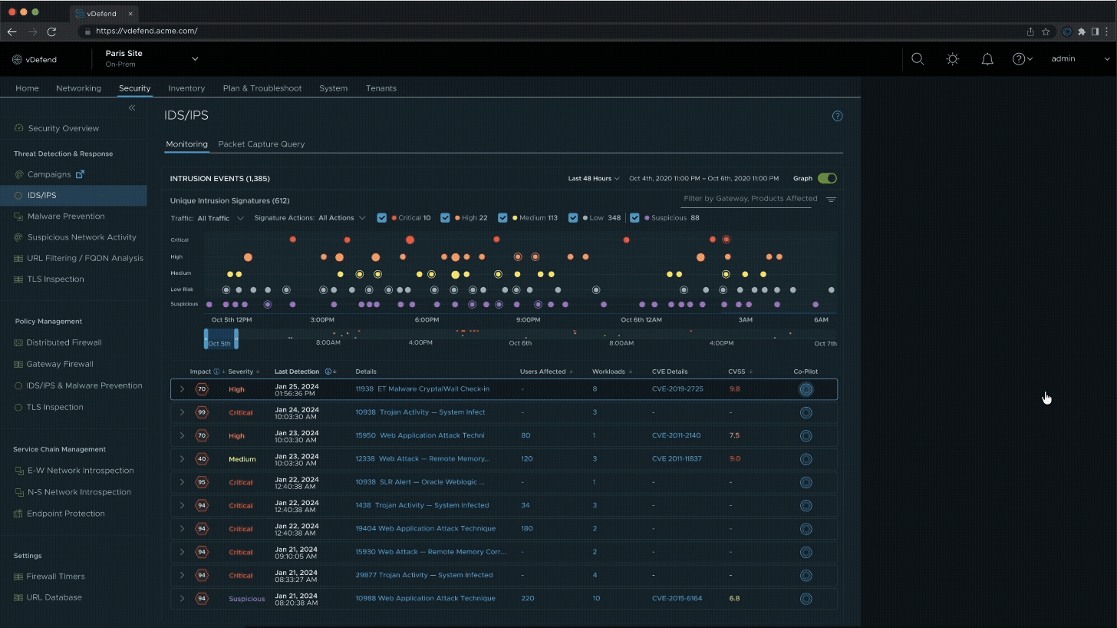Uncheck the Critical severity checkbox
The height and width of the screenshot is (628, 1117).
point(382,218)
